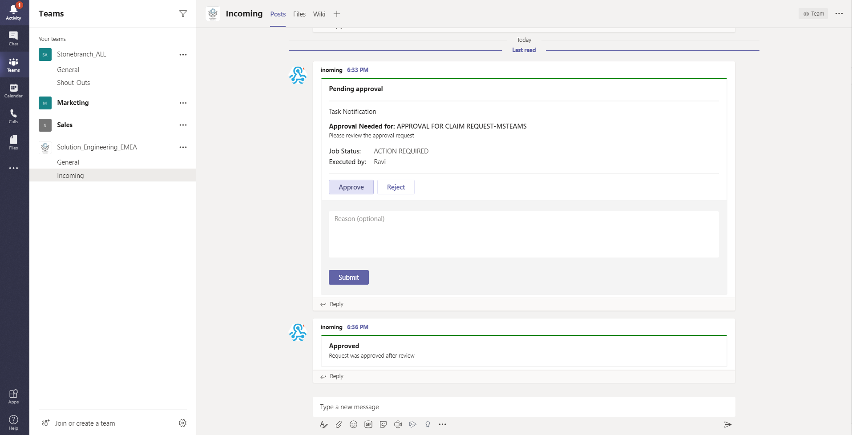Click the Approve button

351,187
